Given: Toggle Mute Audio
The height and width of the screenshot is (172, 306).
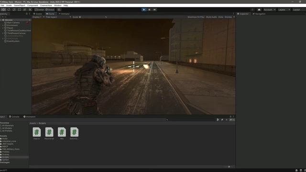Looking at the screenshot, I should (x=211, y=17).
